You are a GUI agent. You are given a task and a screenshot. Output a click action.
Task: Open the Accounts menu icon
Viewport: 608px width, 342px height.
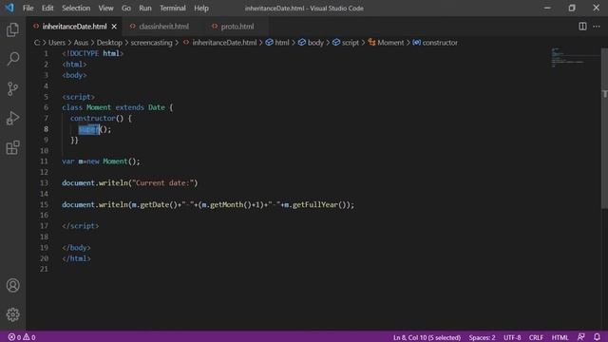[x=12, y=285]
